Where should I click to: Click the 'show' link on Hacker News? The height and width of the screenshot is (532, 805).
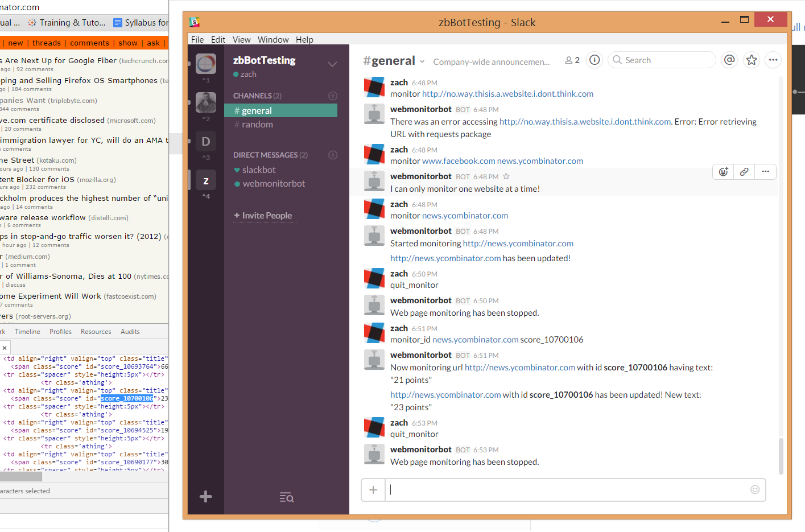pyautogui.click(x=128, y=43)
